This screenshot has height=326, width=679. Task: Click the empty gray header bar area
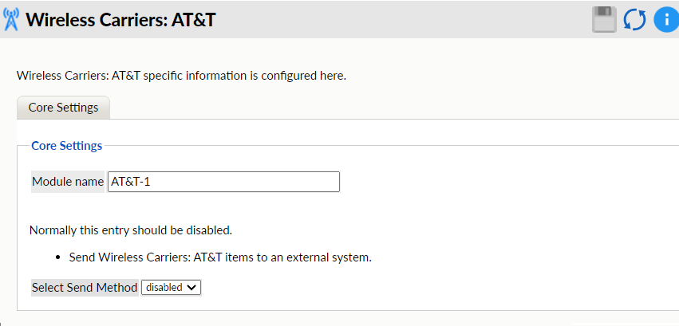(x=399, y=20)
